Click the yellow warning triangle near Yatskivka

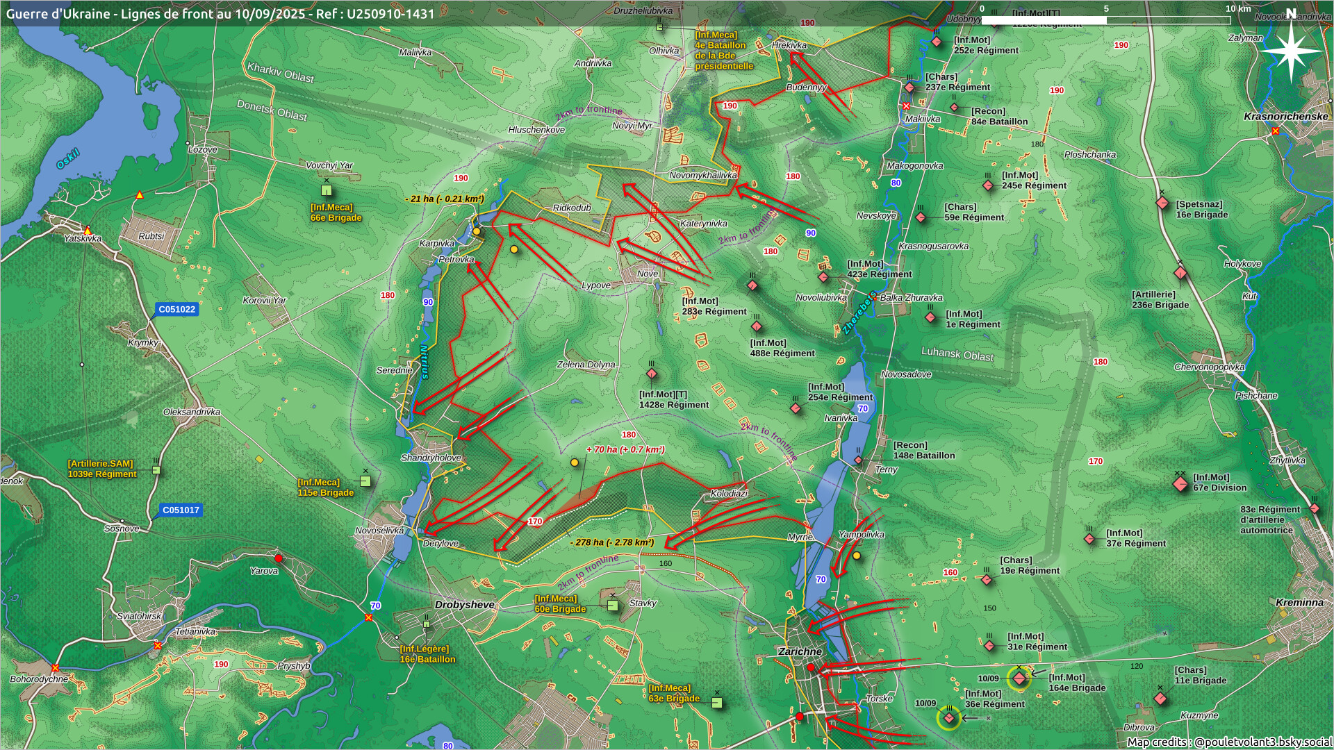point(88,230)
